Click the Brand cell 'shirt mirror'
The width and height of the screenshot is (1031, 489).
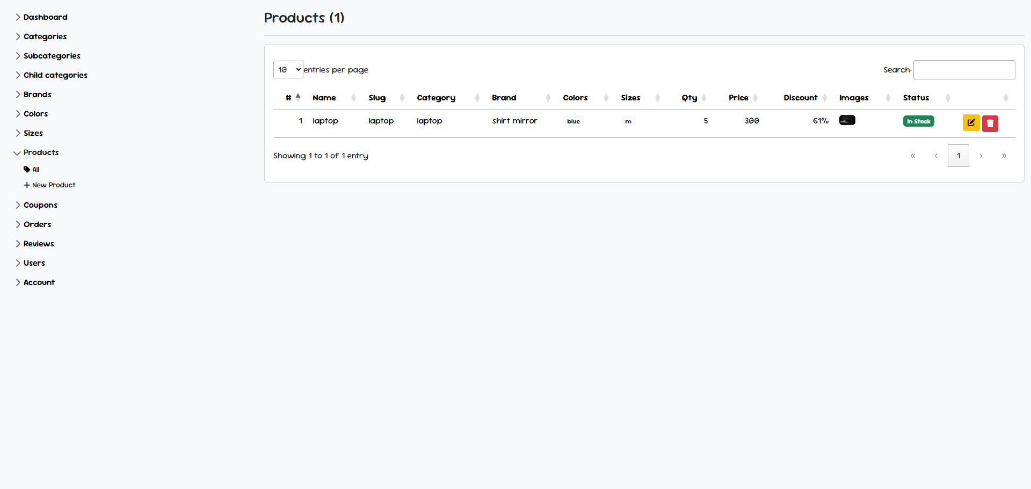515,121
